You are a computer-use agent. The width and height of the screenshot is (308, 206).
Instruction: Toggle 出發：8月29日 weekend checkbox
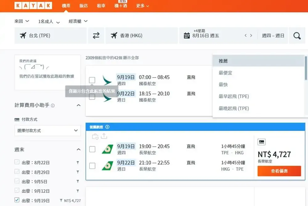[17, 171]
